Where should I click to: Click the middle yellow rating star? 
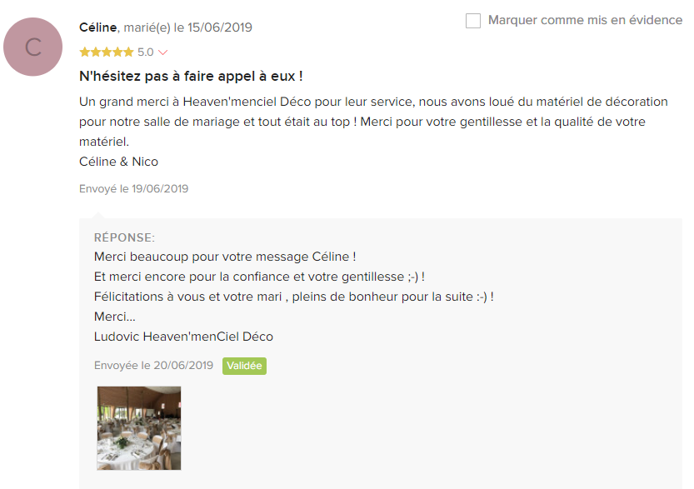(x=107, y=52)
